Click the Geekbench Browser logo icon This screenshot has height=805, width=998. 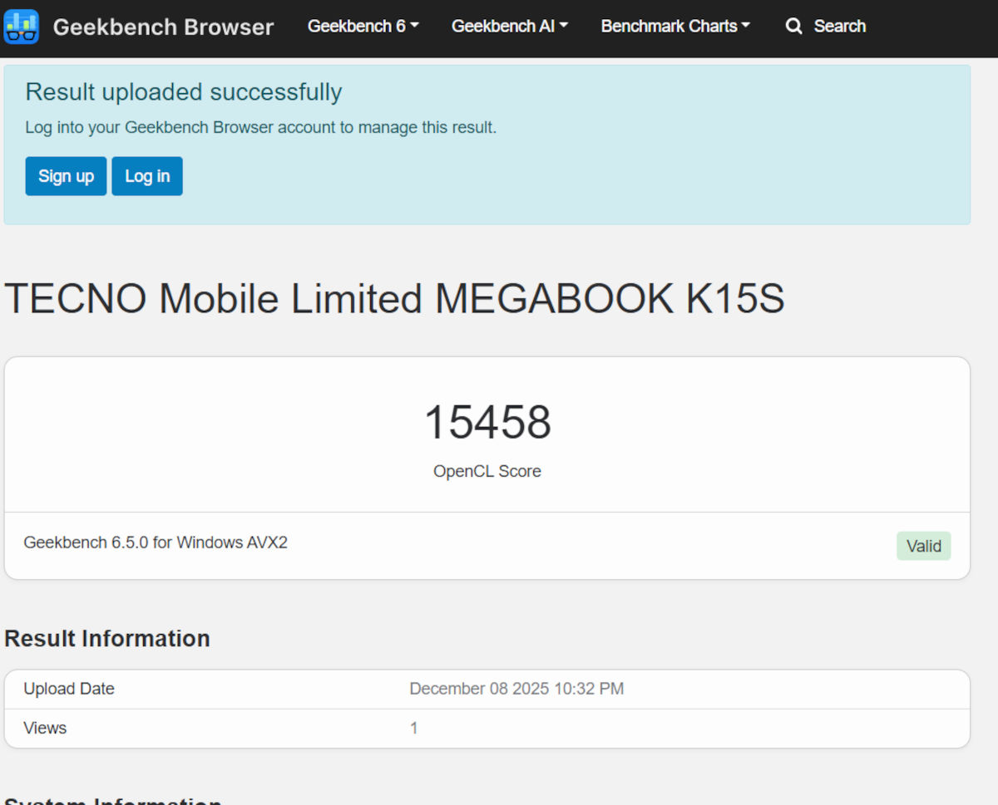(21, 26)
